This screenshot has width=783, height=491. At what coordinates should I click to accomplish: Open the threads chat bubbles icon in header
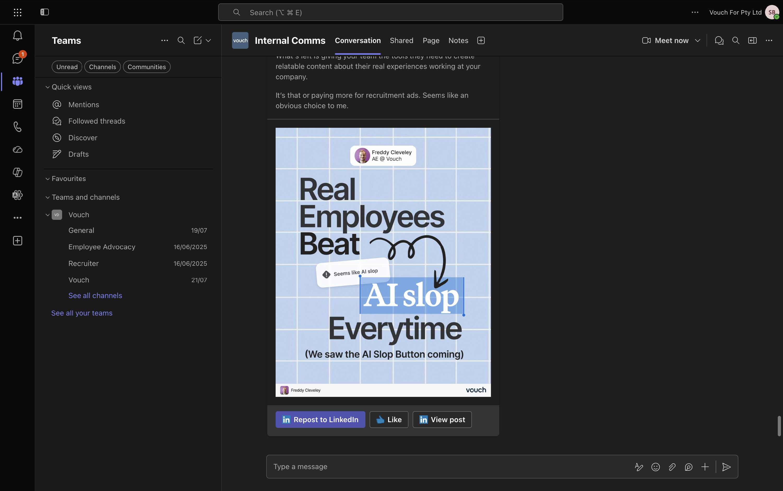719,41
